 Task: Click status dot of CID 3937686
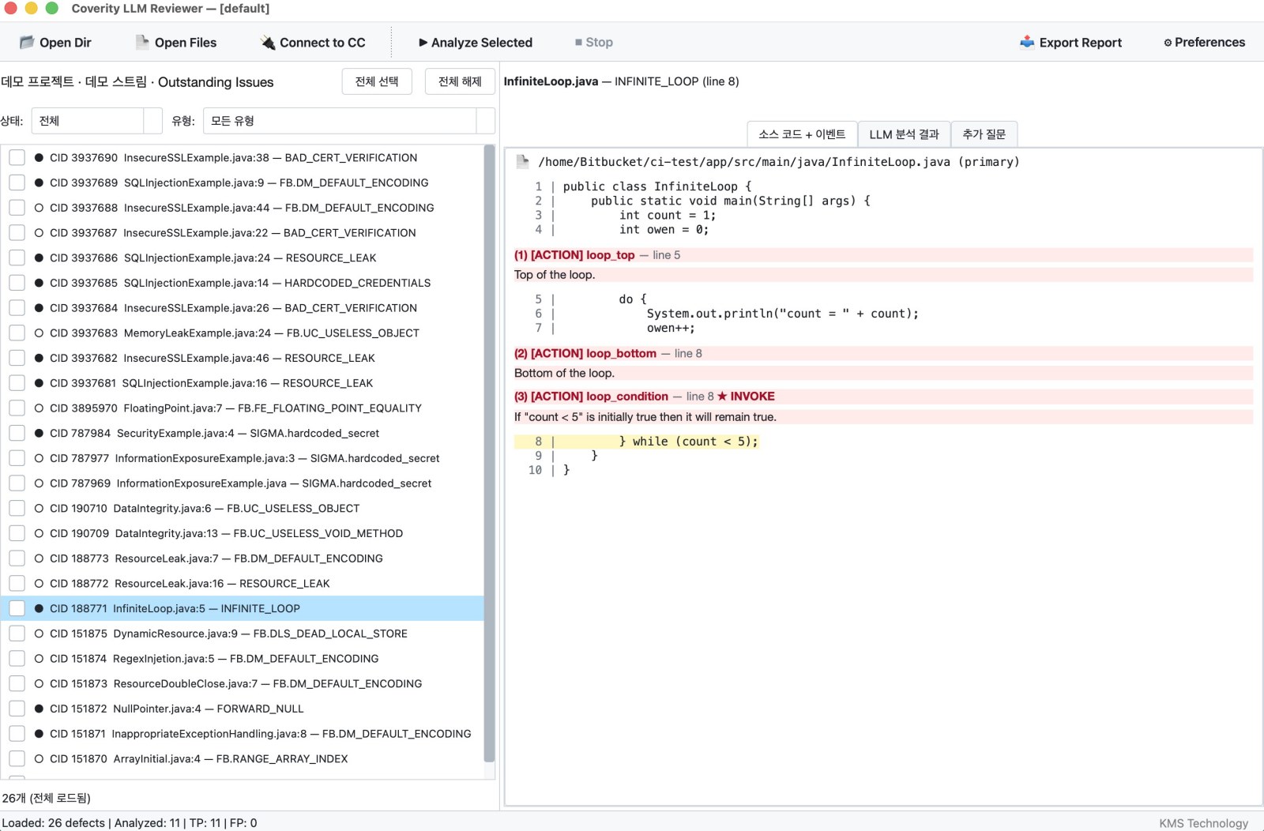tap(39, 258)
